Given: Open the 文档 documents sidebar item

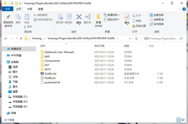Looking at the screenshot, I should tap(13, 77).
